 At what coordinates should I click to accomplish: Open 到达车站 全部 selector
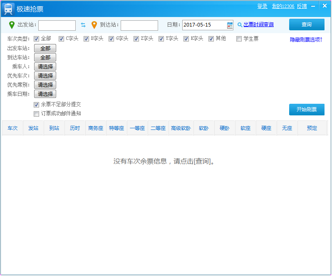[x=45, y=57]
